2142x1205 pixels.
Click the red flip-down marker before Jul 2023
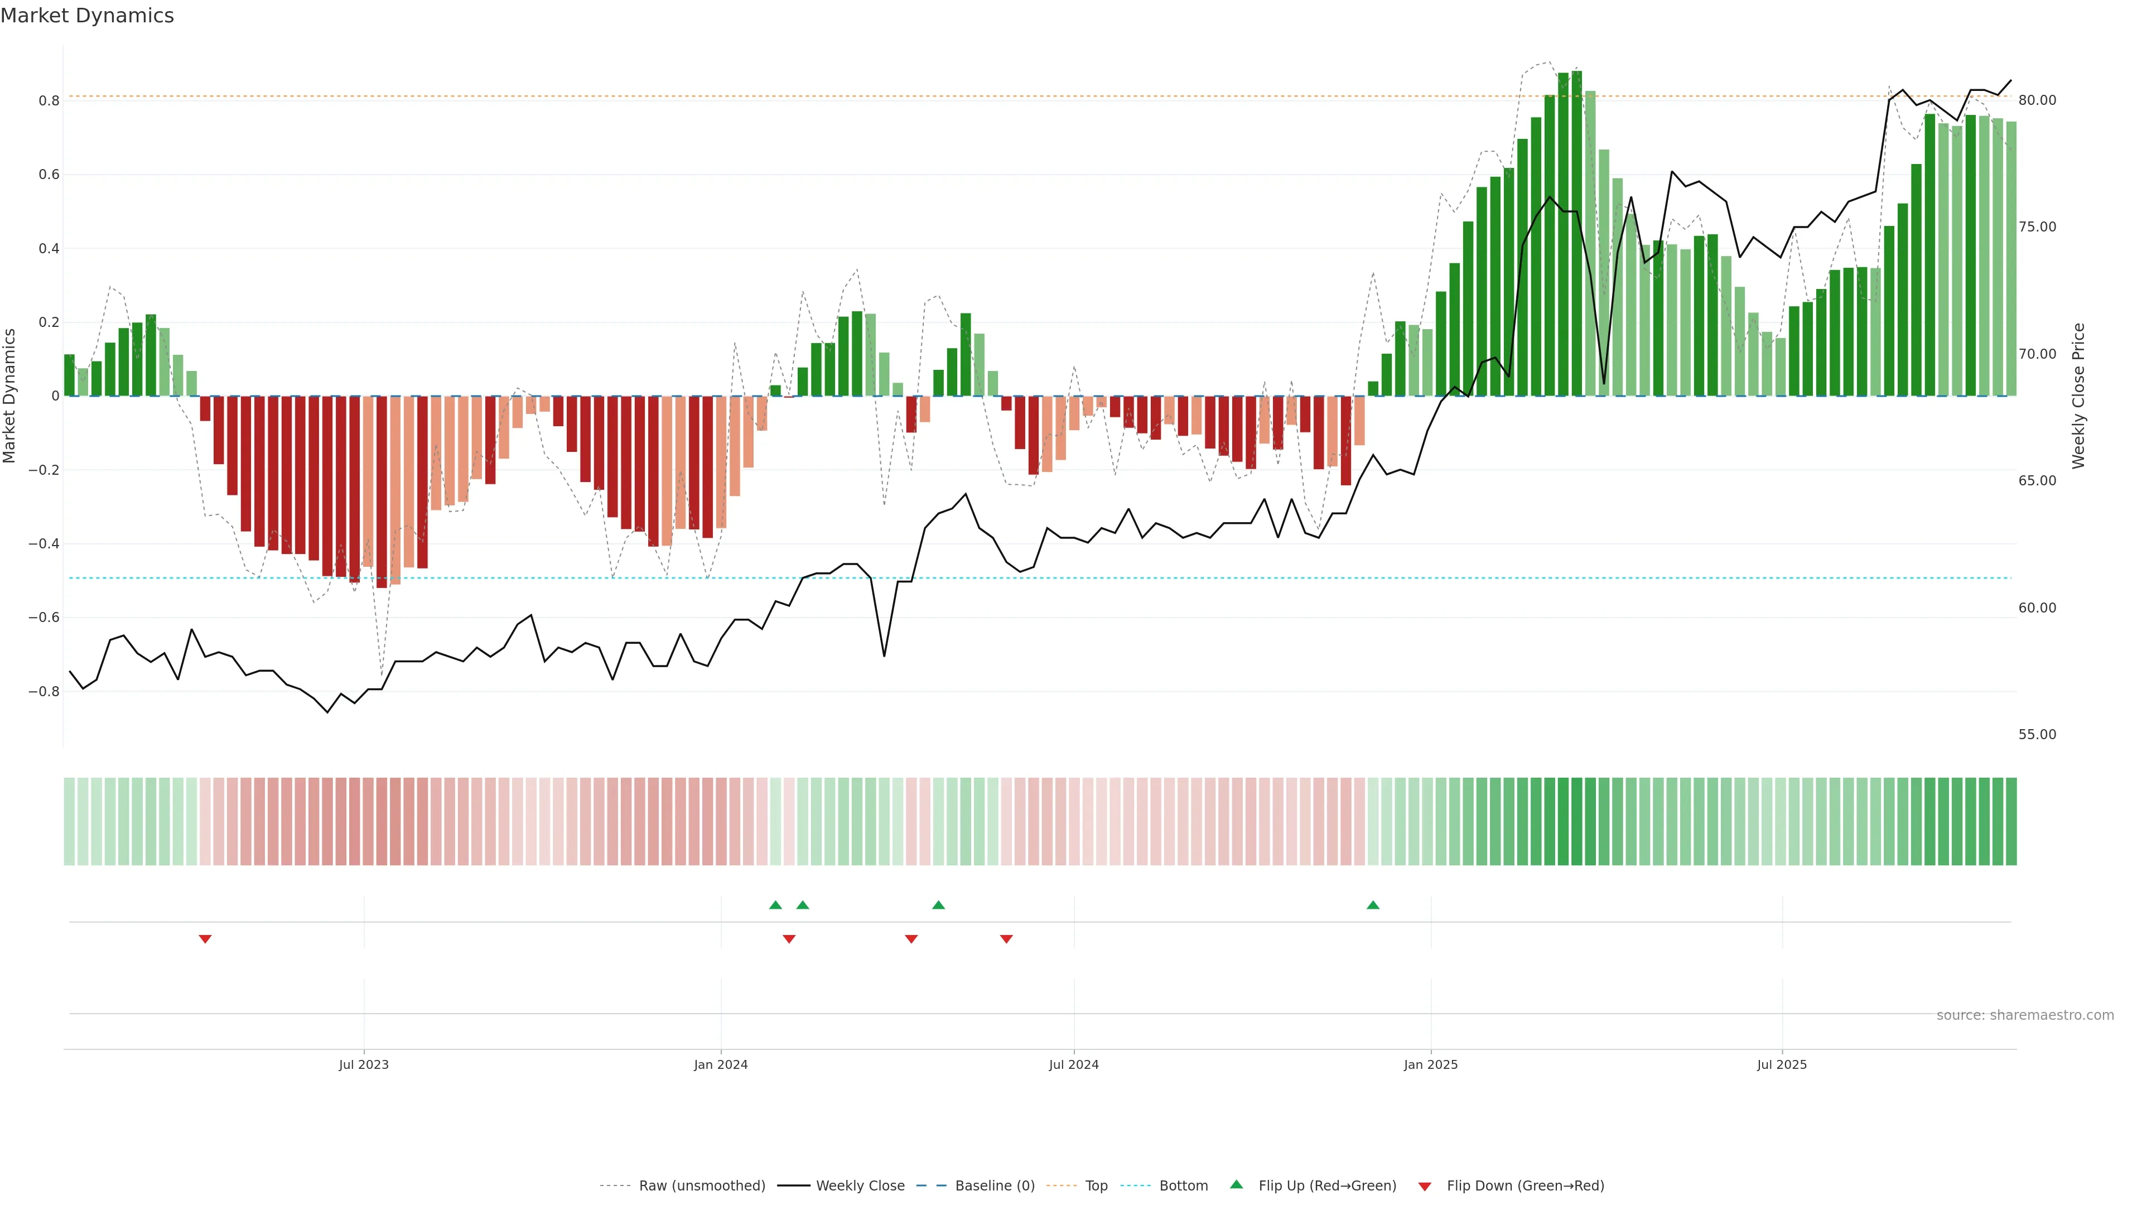click(205, 939)
